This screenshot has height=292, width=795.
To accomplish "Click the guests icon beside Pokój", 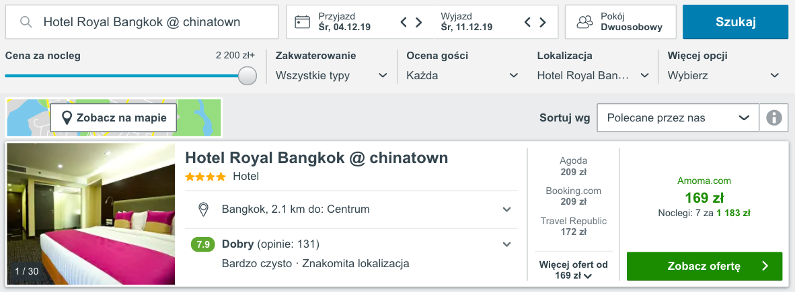I will click(x=585, y=21).
